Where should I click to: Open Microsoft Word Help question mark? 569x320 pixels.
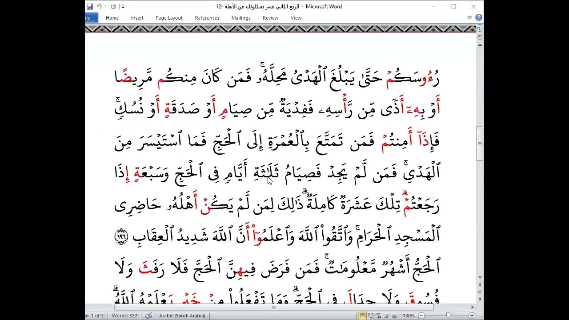click(x=479, y=18)
